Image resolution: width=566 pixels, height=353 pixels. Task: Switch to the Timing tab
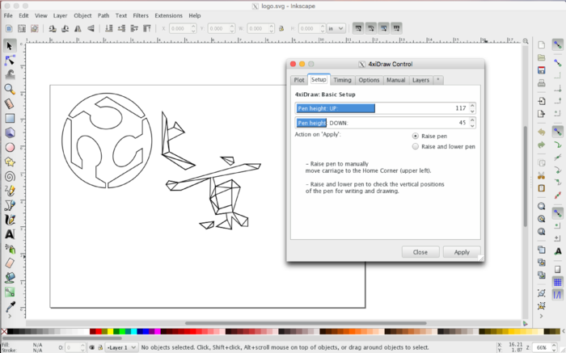(342, 80)
